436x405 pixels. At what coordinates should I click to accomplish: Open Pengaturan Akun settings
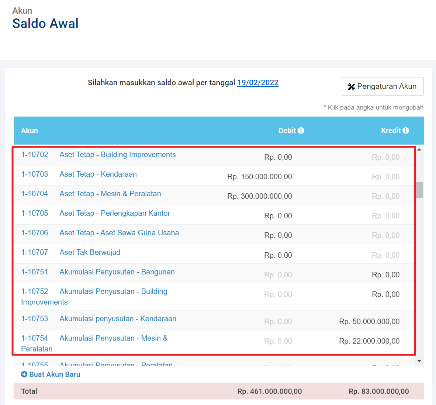382,86
